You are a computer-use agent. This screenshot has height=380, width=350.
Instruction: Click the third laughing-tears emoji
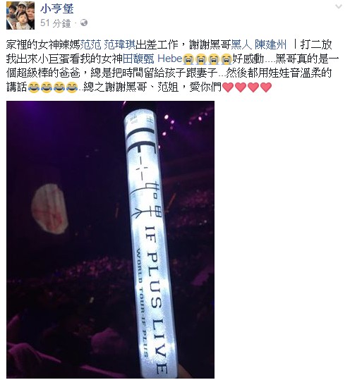59,87
